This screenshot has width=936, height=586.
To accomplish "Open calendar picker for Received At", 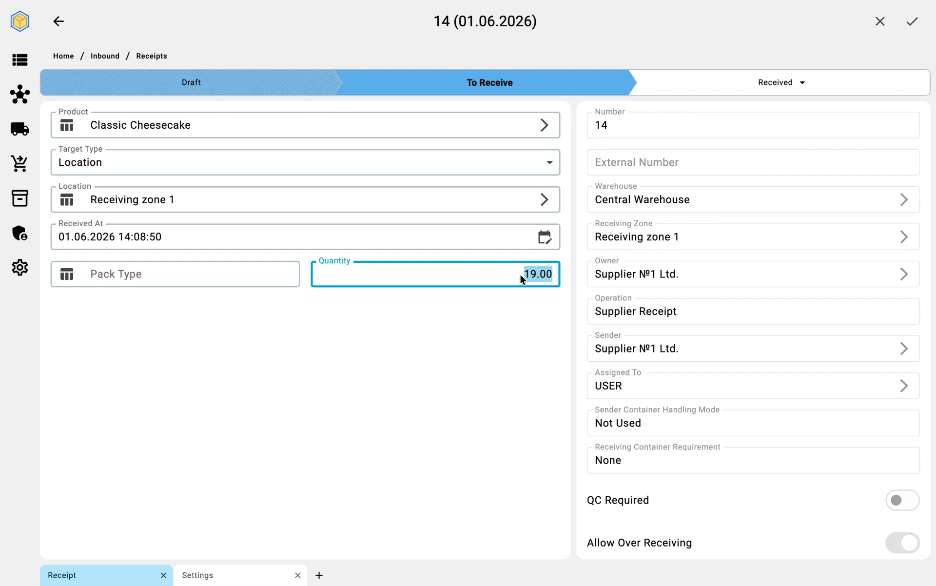I will coord(545,237).
